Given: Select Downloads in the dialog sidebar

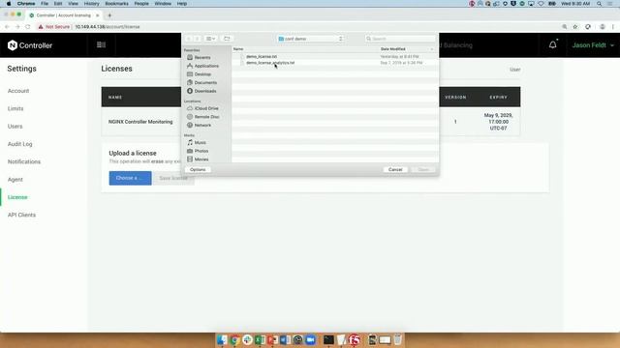Looking at the screenshot, I should coord(205,91).
